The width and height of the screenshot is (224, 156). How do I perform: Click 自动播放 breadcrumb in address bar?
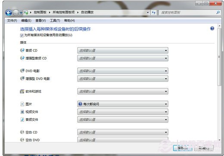[87, 12]
